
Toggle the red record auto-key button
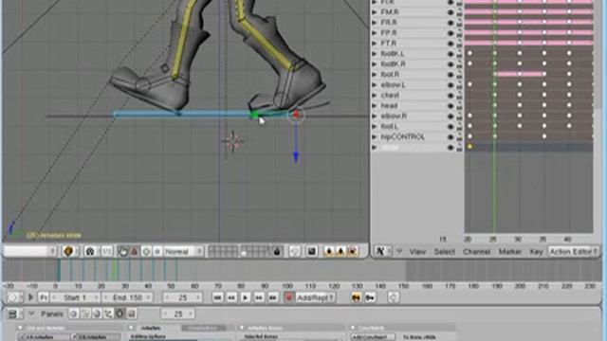(x=288, y=297)
